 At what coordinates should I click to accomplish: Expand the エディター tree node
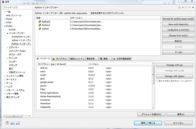tap(8, 47)
